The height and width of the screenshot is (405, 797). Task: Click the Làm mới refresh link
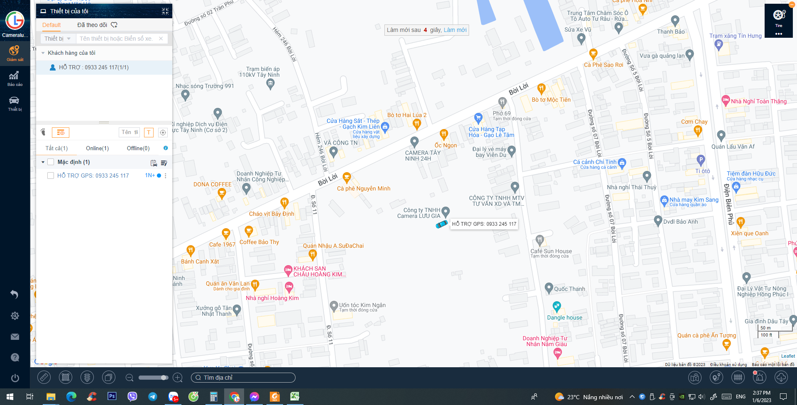tap(455, 30)
